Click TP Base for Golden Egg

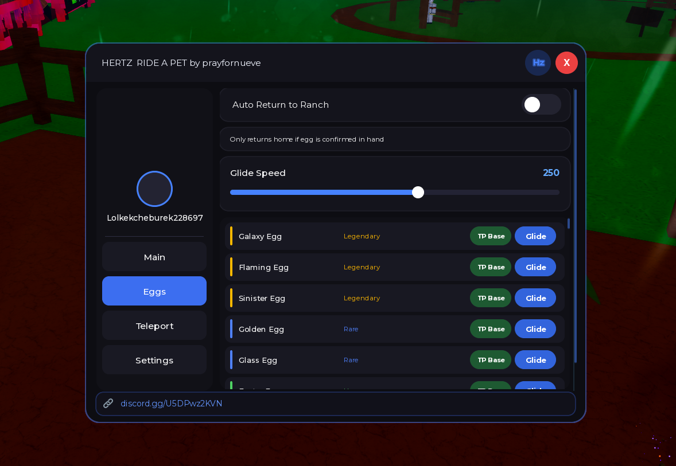point(491,329)
